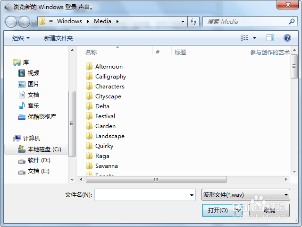Viewport: 302px width, 227px height.
Task: Click the speaker icon in title bar
Action: pyautogui.click(x=7, y=7)
